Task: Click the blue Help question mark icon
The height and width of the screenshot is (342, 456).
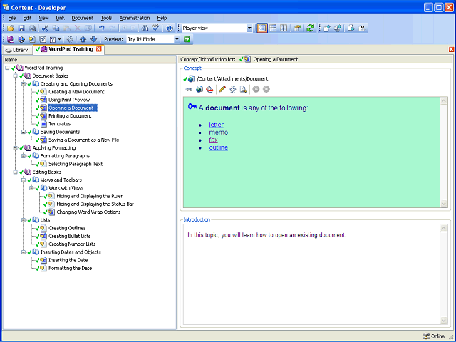Action: point(170,28)
